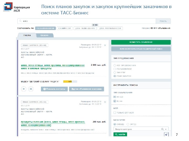Select the Пользователи radio option

[x=115, y=69]
